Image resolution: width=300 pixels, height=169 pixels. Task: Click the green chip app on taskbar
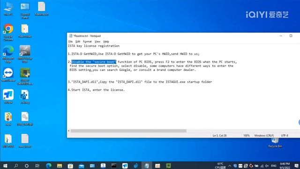(169, 166)
